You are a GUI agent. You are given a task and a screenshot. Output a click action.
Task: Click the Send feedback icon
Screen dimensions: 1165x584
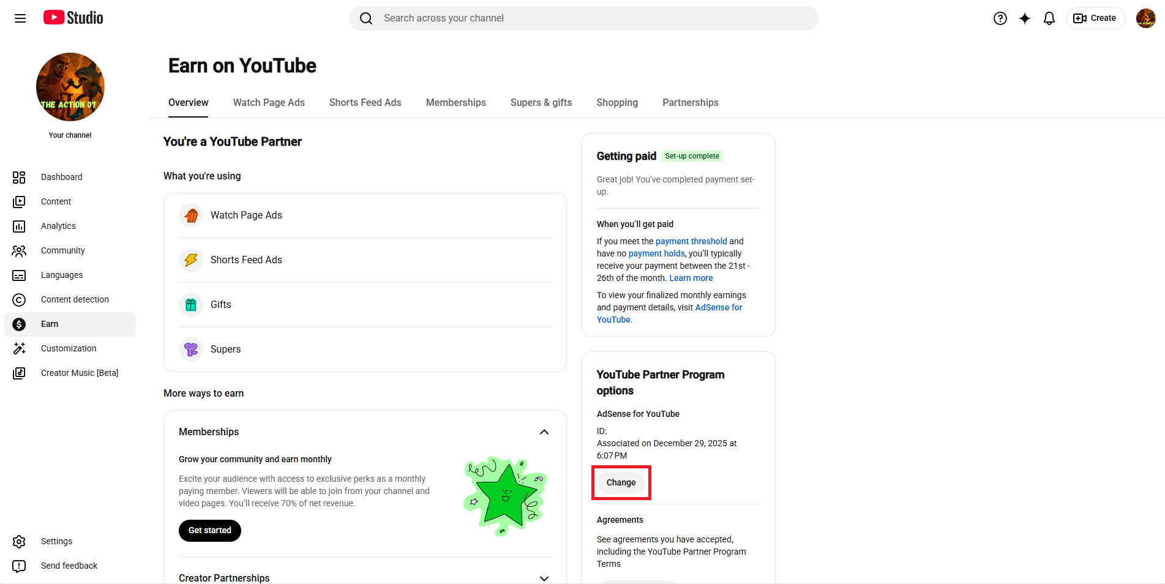pos(19,566)
